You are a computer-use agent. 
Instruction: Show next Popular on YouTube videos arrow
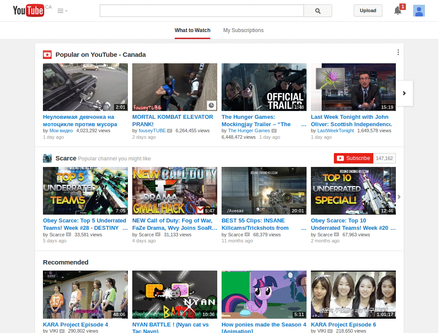pyautogui.click(x=404, y=93)
